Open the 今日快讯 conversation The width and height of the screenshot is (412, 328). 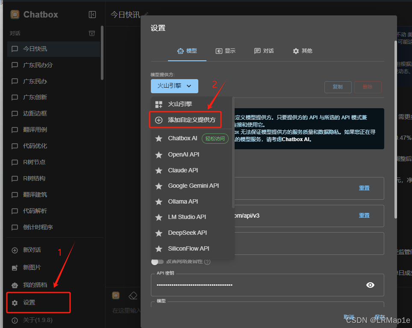(53, 49)
